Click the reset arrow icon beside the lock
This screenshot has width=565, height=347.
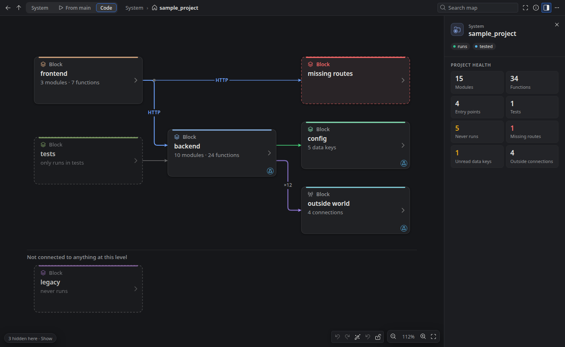pyautogui.click(x=368, y=337)
